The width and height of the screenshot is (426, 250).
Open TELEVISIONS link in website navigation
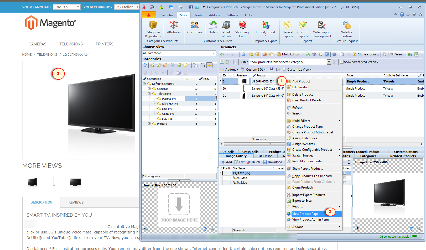pyautogui.click(x=71, y=44)
